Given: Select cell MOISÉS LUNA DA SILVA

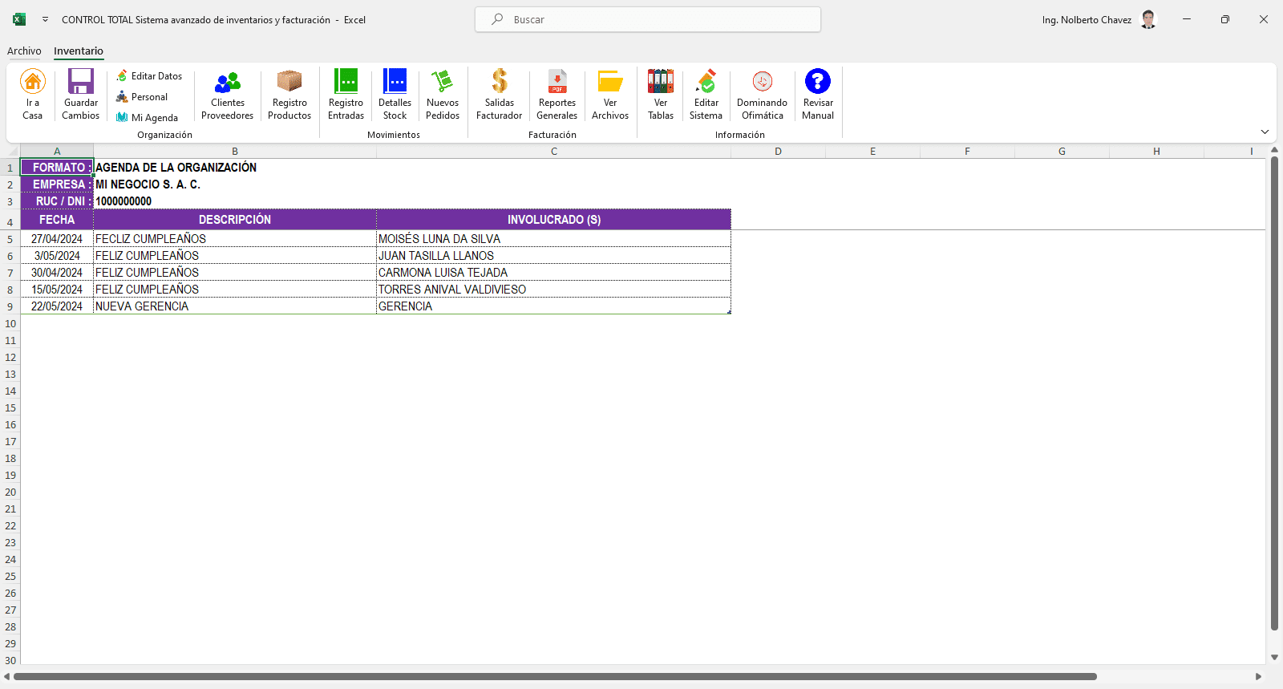Looking at the screenshot, I should [x=553, y=239].
